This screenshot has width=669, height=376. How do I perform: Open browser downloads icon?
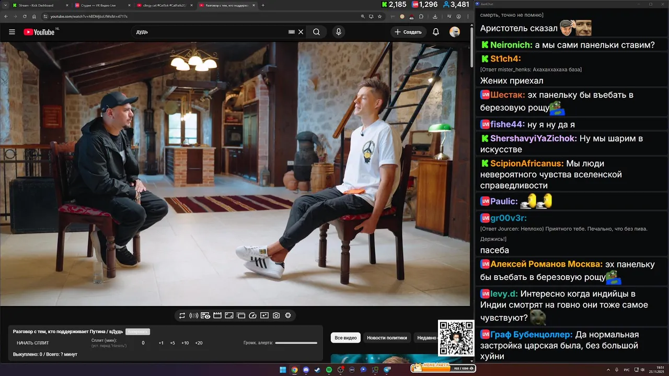(x=435, y=16)
